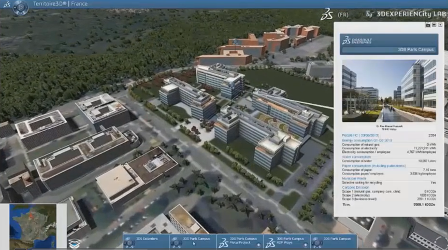Click the People HC heading in panel
Image resolution: width=448 pixels, height=250 pixels.
[360, 135]
